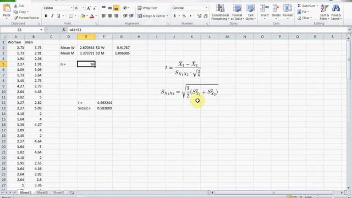Click the Cut scissors icon
Image resolution: width=352 pixels, height=198 pixels.
[16, 6]
